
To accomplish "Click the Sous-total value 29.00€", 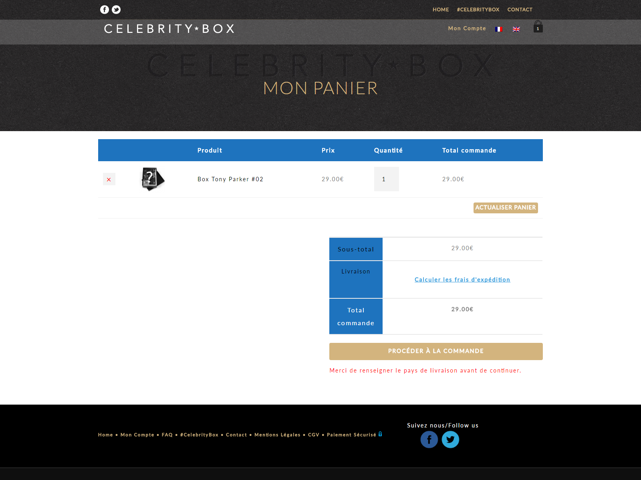I will pyautogui.click(x=462, y=248).
